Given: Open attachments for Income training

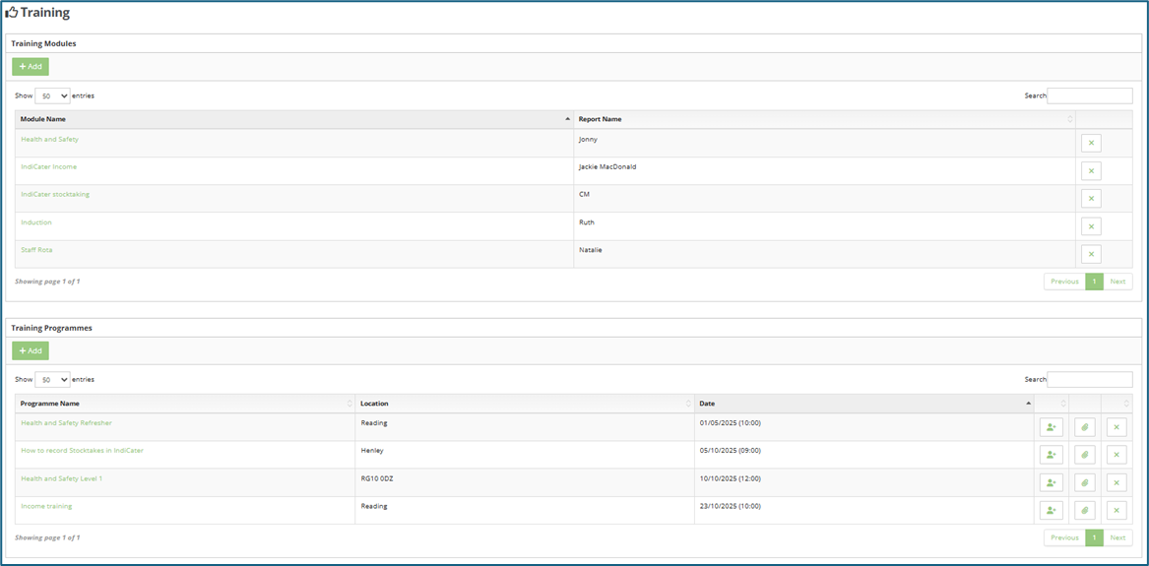Looking at the screenshot, I should [x=1085, y=510].
